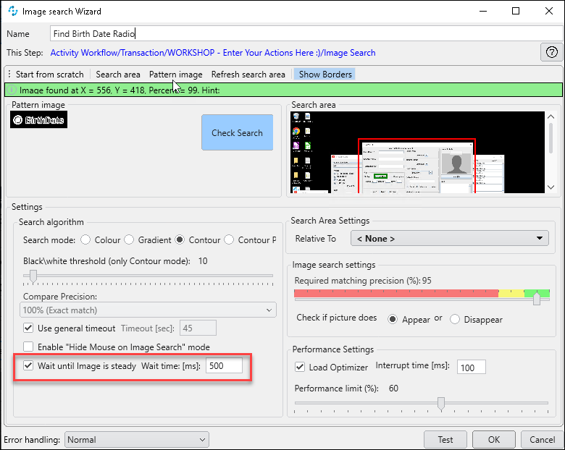Click the Image search Wizard app icon
Screen dimensions: 565x450
pyautogui.click(x=12, y=12)
